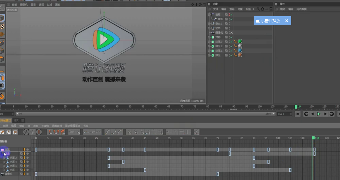Open the timeline 关键帧 menu
The width and height of the screenshot is (340, 180).
click(x=45, y=126)
